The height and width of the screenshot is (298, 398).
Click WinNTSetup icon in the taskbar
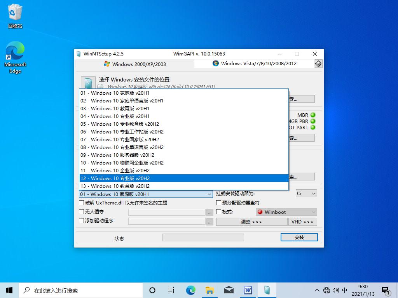267,290
